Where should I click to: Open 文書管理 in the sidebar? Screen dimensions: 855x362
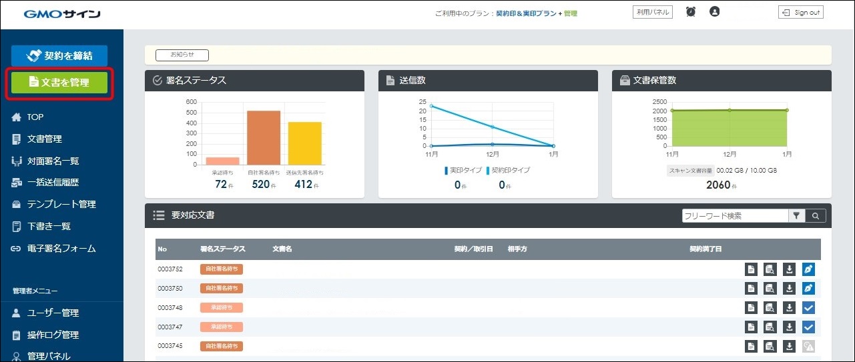click(x=44, y=139)
